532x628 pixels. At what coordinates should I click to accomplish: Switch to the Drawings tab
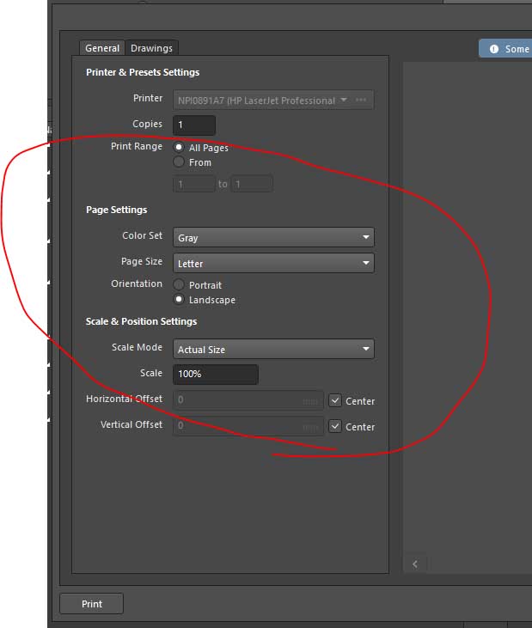151,48
